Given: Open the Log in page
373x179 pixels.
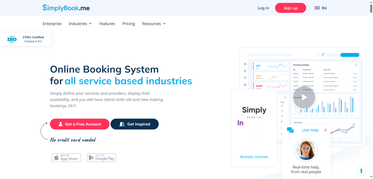Looking at the screenshot, I should point(263,8).
